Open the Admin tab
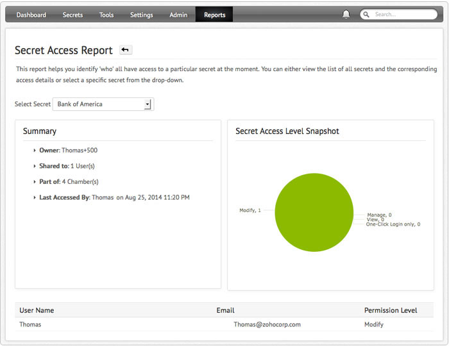 tap(178, 15)
